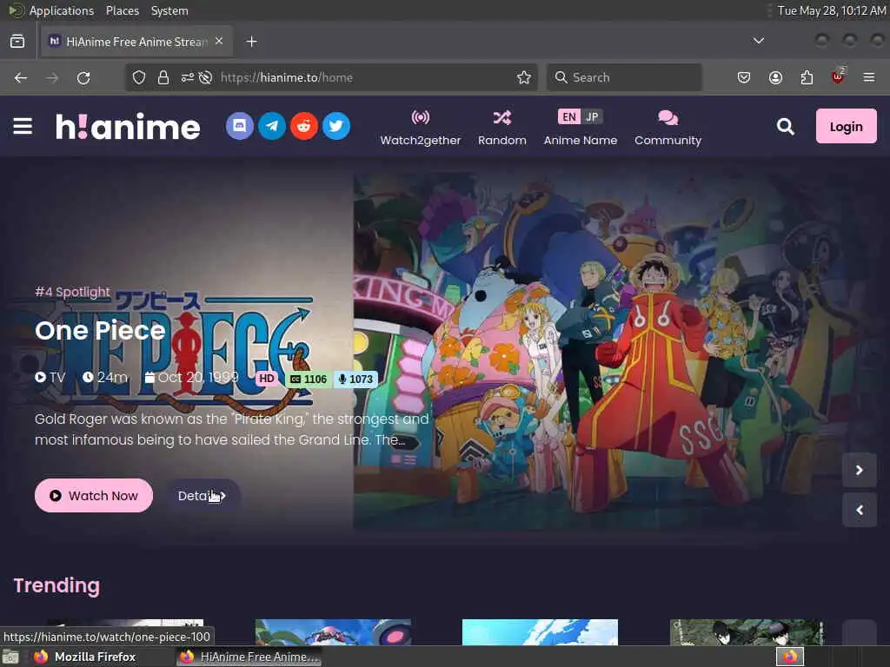This screenshot has width=890, height=667.
Task: Open the One Piece Detail button
Action: tap(202, 496)
